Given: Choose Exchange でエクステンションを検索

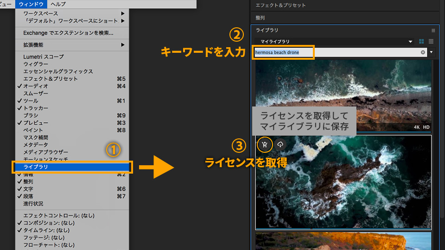Looking at the screenshot, I should pos(72,33).
